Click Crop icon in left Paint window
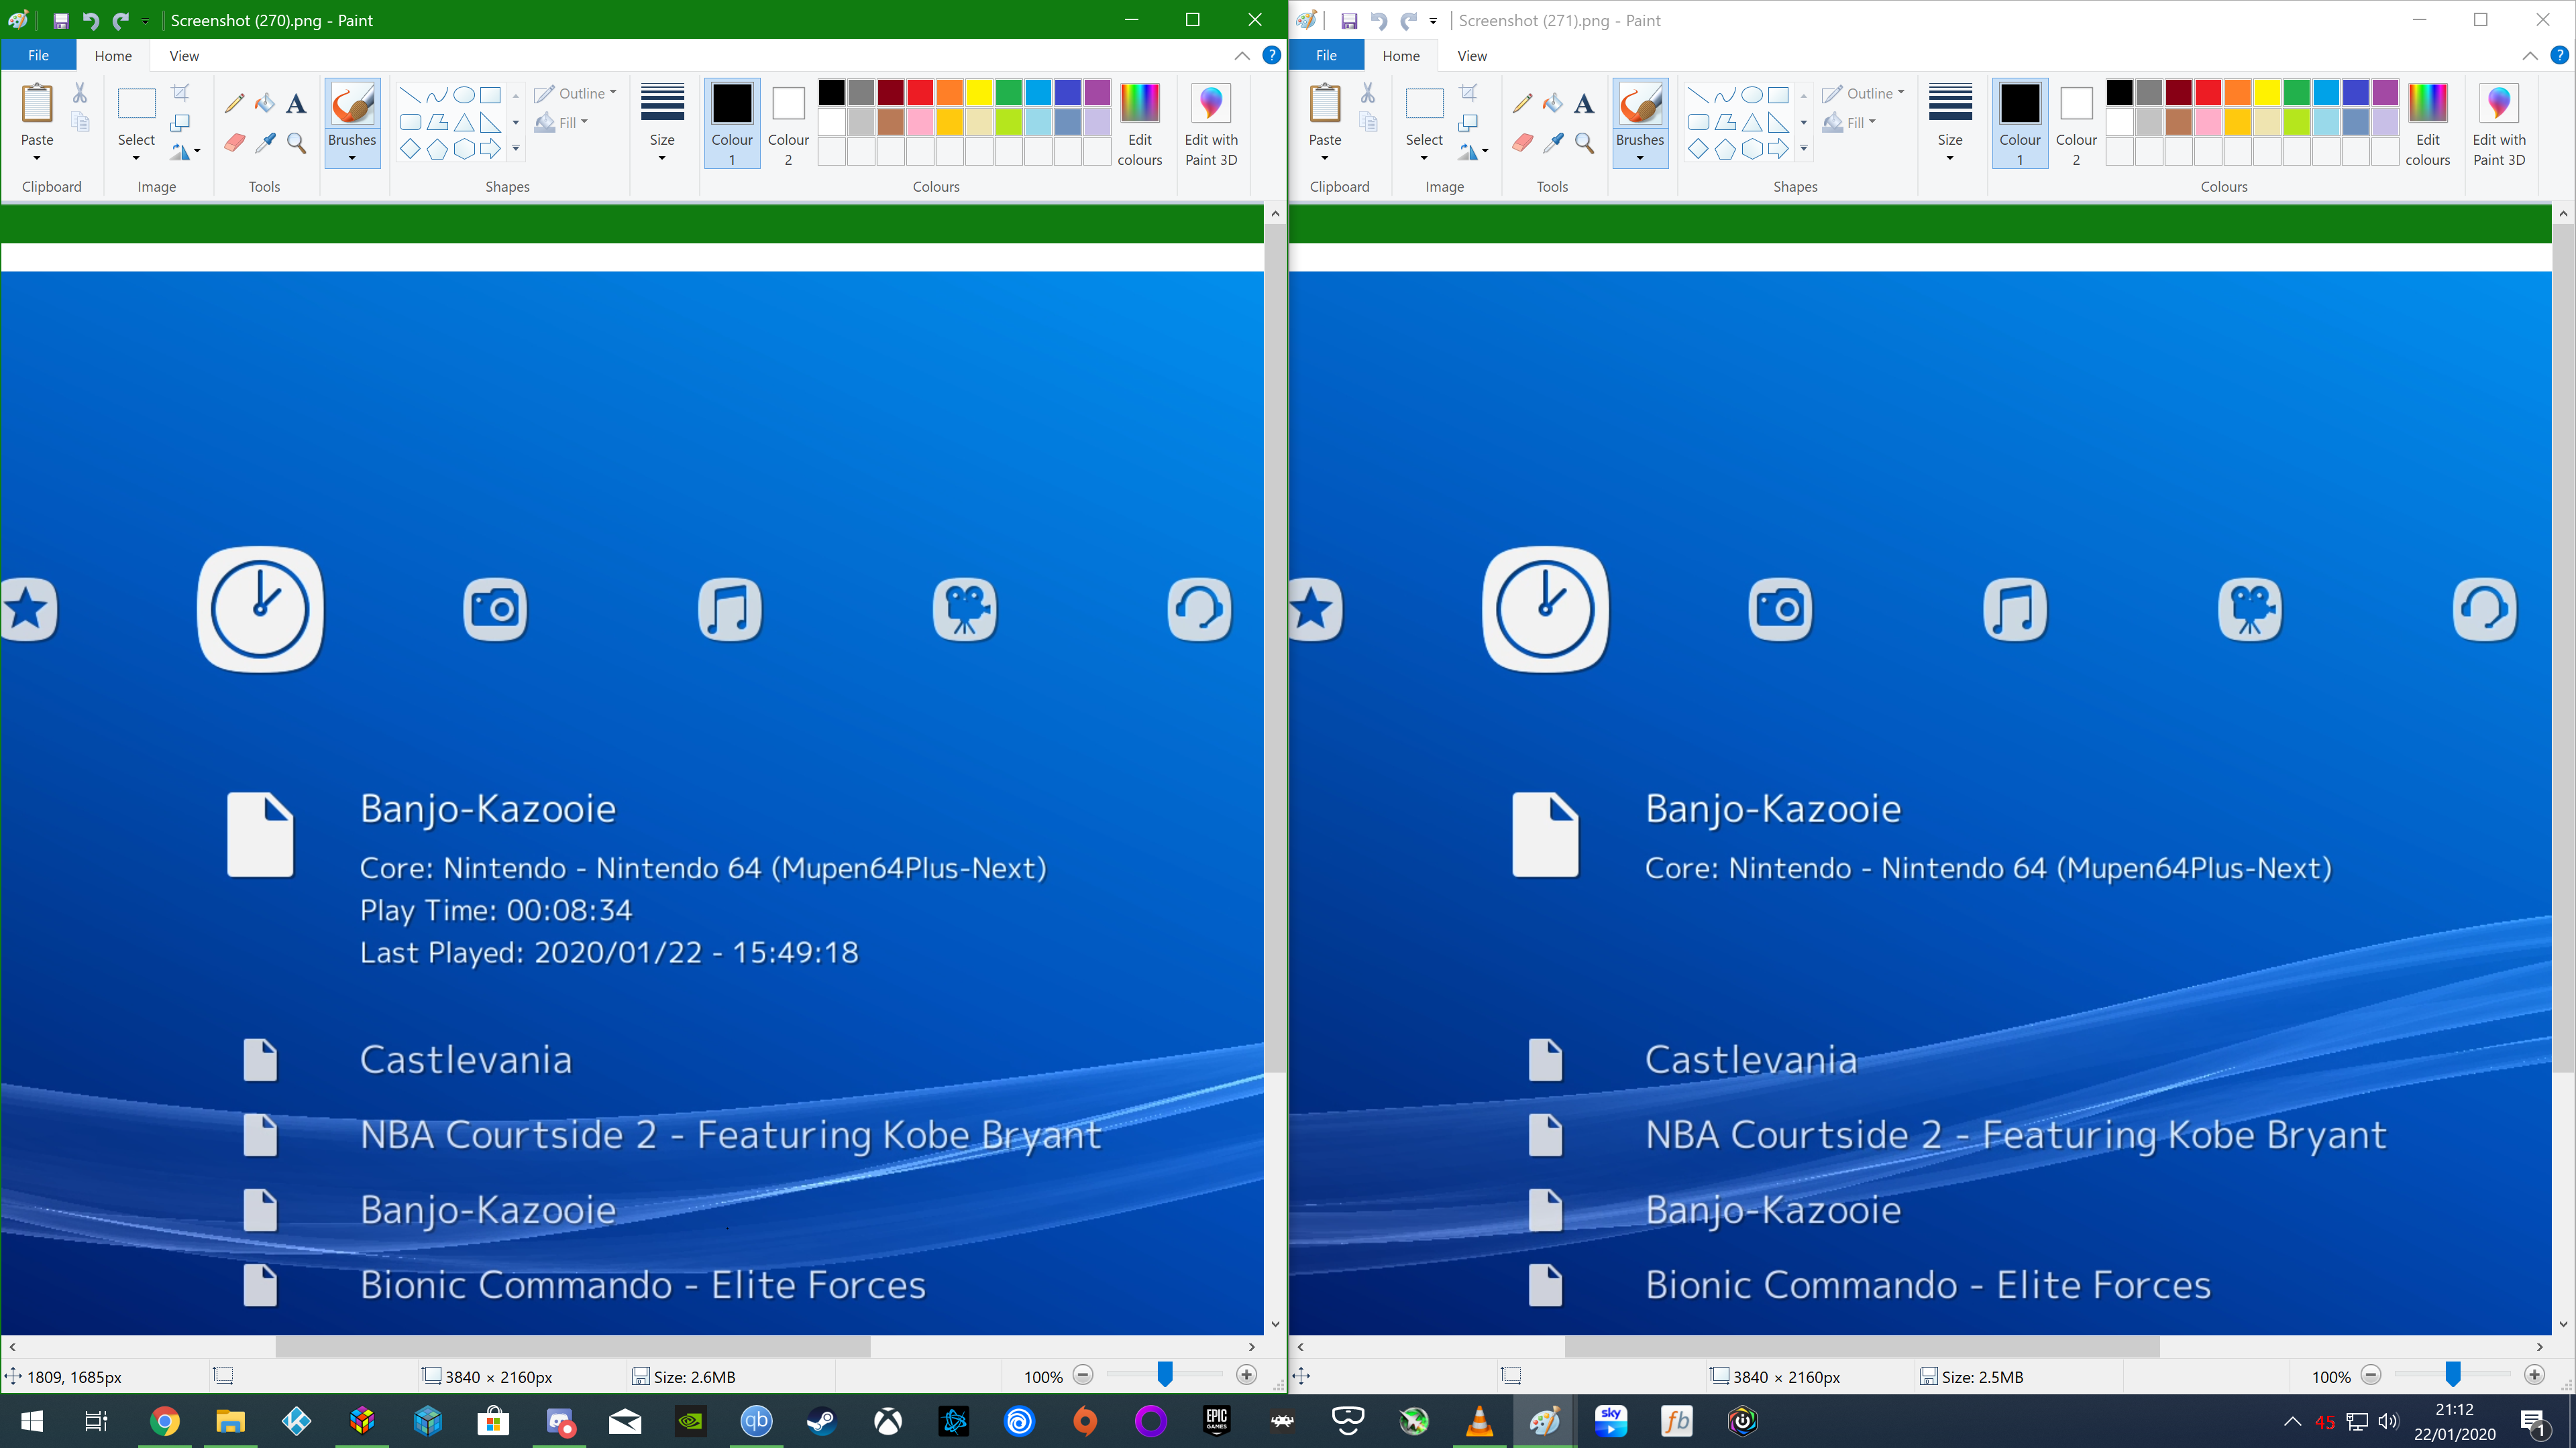 (x=181, y=93)
